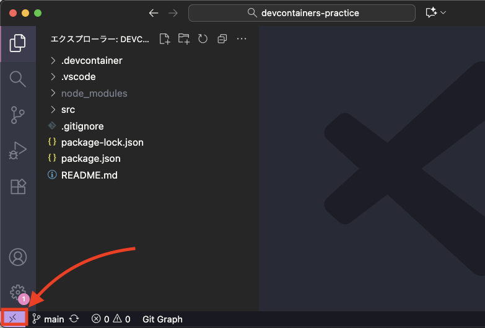Open the package.json file
The width and height of the screenshot is (485, 328).
(90, 159)
